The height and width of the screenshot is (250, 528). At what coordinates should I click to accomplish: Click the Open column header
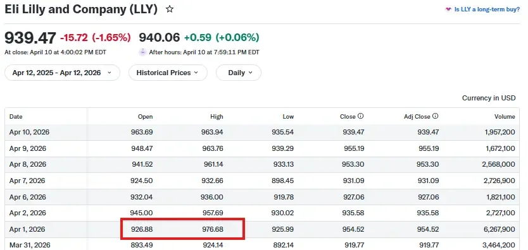145,117
